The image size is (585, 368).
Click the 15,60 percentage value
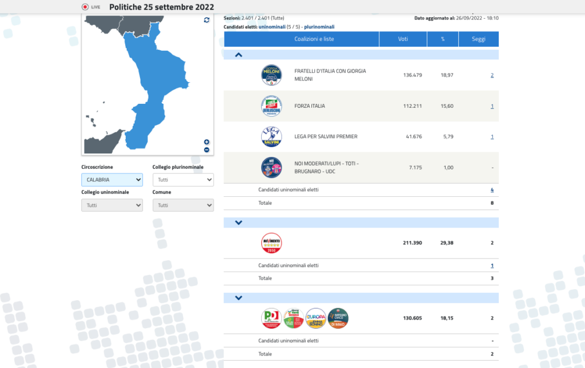(447, 106)
